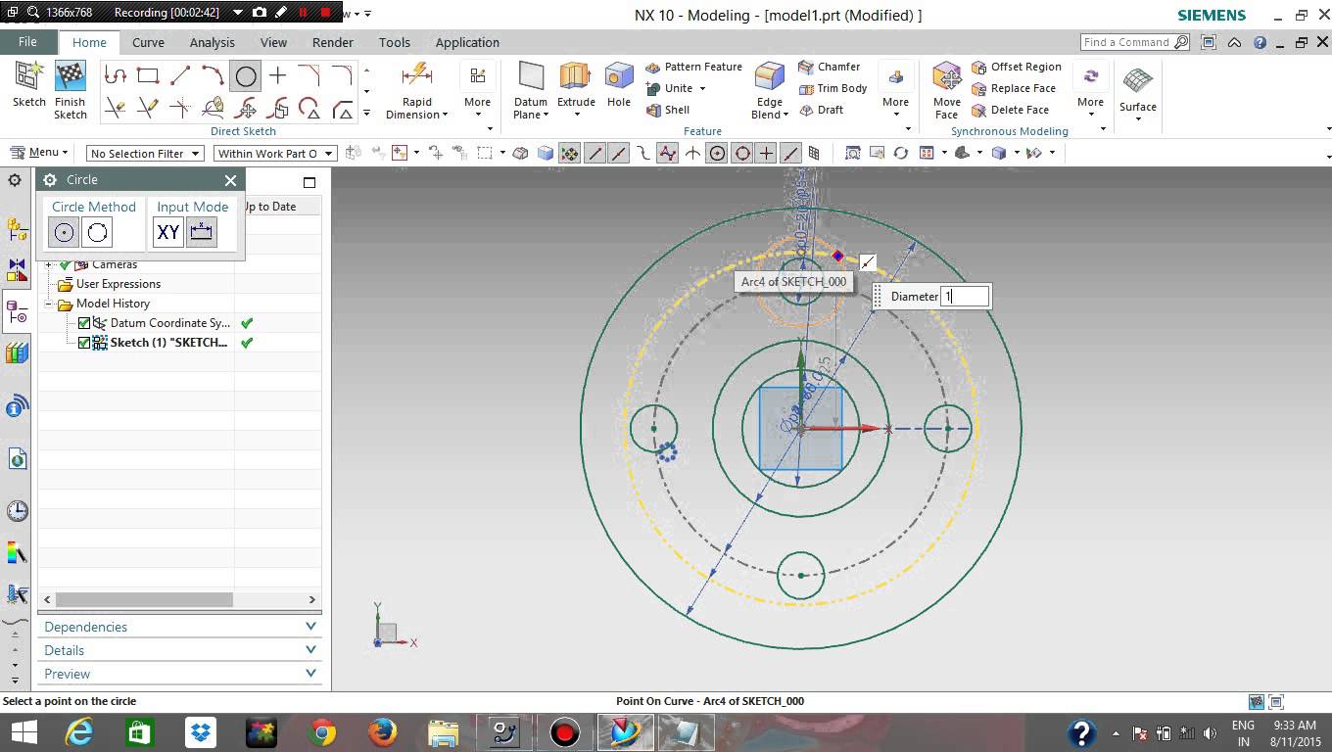The height and width of the screenshot is (752, 1332).
Task: Select the Edge Blend tool
Action: tap(768, 87)
